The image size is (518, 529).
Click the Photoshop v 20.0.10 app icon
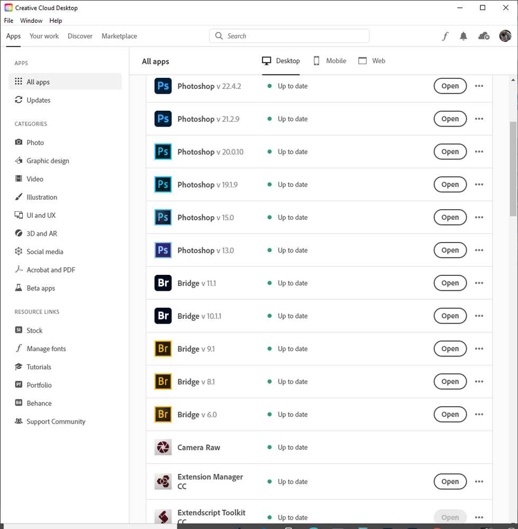click(163, 151)
